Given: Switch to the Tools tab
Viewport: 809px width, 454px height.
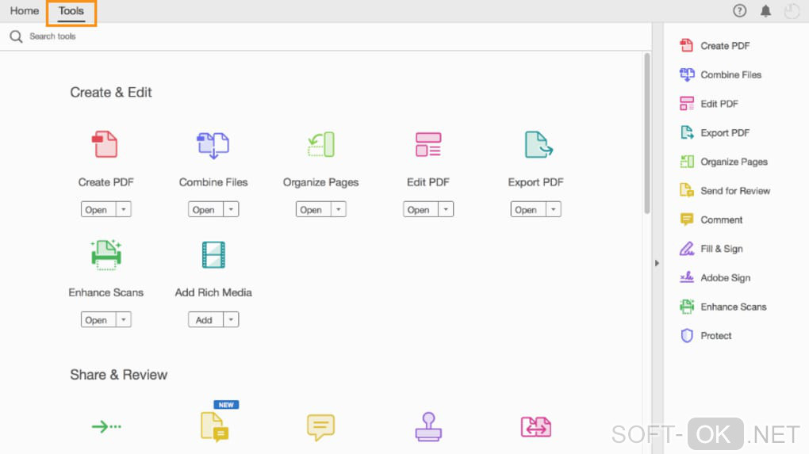Looking at the screenshot, I should [x=71, y=11].
